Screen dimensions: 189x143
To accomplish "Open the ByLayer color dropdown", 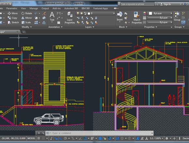I will coord(171,13).
